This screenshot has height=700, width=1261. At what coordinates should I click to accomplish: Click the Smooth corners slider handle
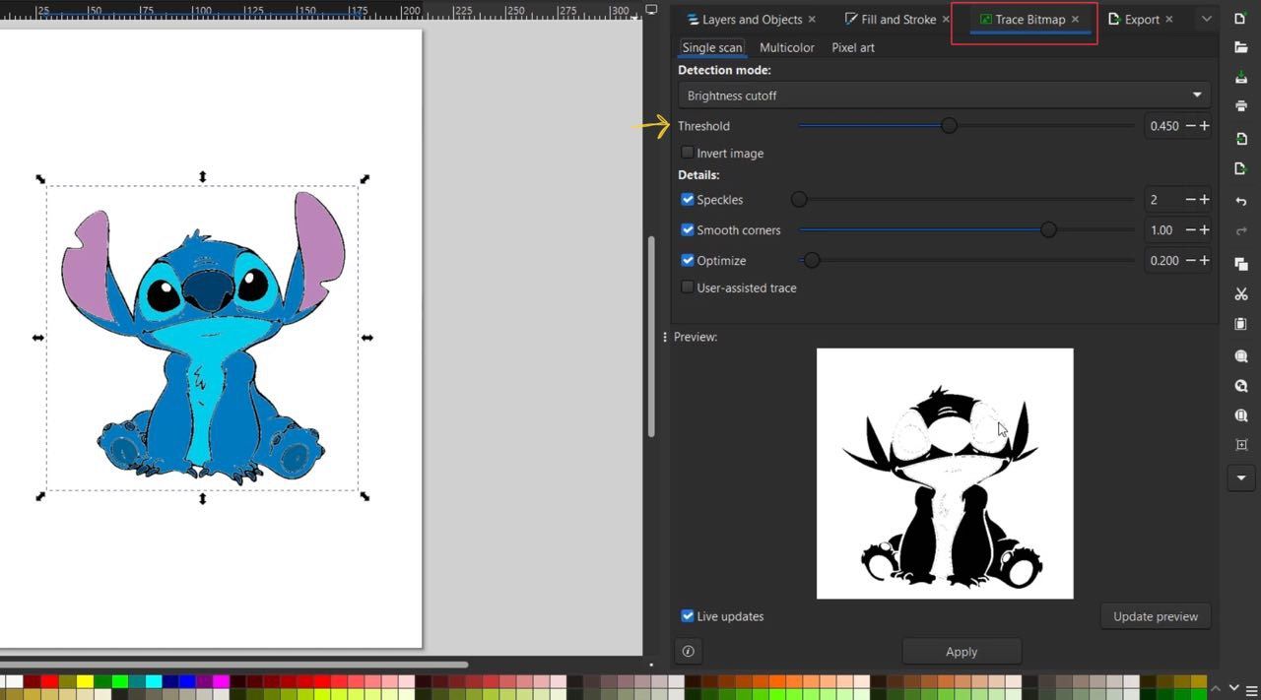1048,229
